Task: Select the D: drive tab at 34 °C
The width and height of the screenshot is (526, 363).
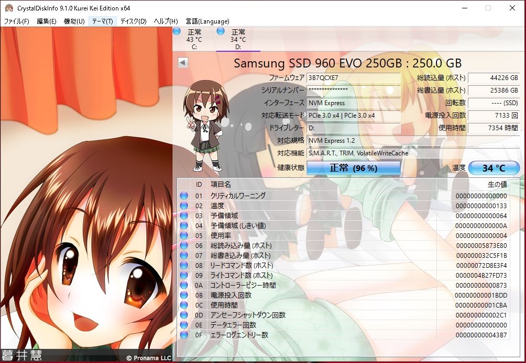Action: point(238,39)
